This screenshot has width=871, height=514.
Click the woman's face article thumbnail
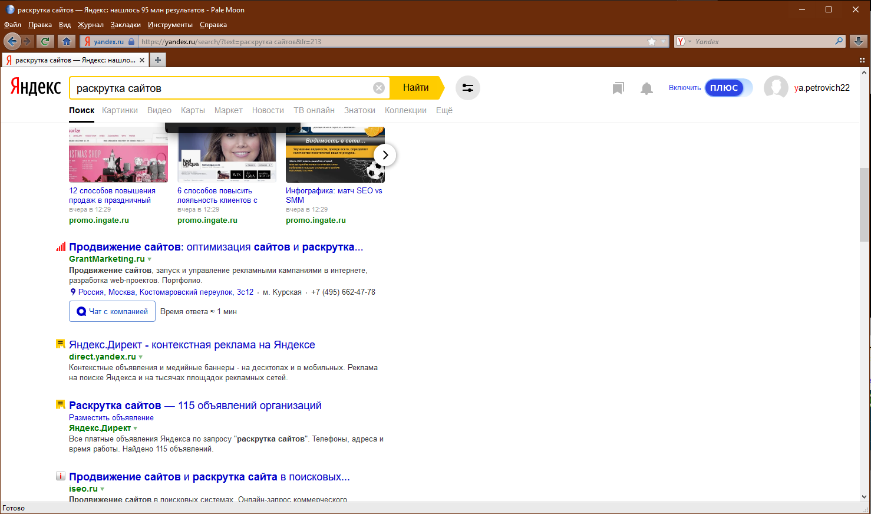pyautogui.click(x=227, y=155)
